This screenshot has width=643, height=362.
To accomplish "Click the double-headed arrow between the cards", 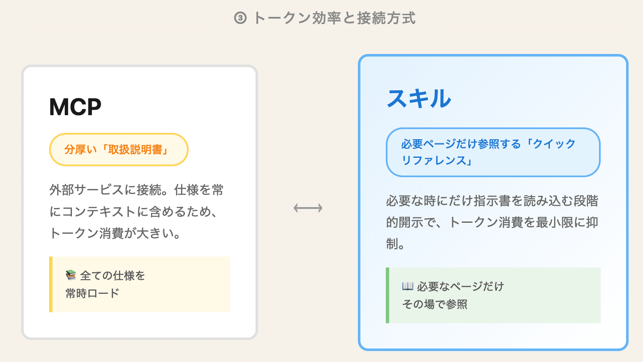I will tap(308, 208).
